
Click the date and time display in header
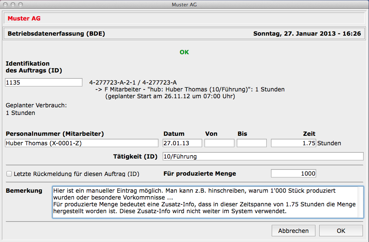click(307, 34)
